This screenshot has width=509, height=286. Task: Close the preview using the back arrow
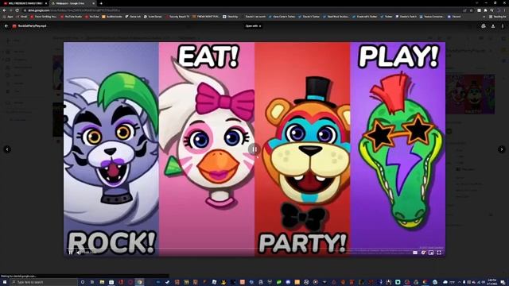tap(6, 26)
